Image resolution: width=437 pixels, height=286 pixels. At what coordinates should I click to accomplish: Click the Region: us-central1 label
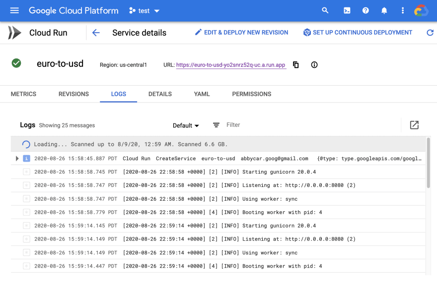pyautogui.click(x=123, y=65)
